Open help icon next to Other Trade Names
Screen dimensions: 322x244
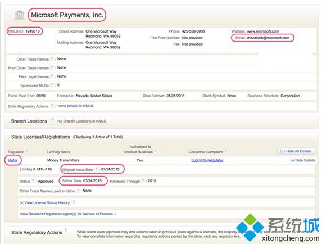point(52,59)
